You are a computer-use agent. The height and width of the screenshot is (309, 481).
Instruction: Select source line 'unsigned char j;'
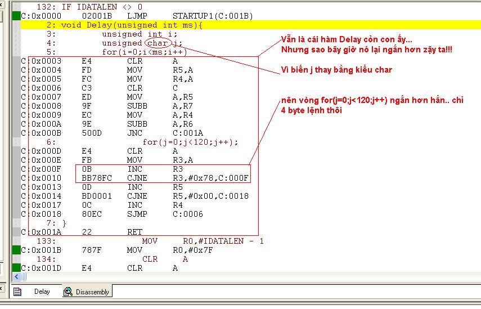pos(142,43)
